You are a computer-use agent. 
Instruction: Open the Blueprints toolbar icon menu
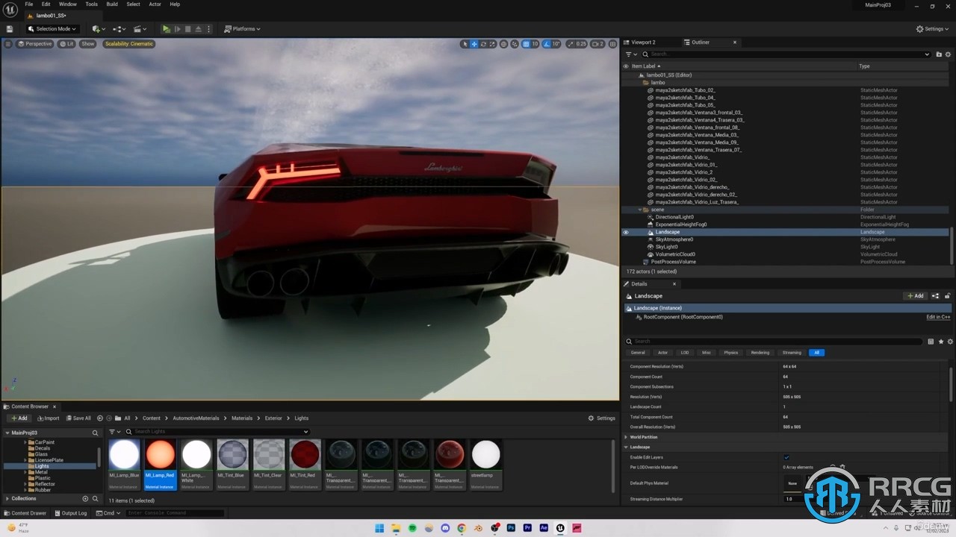point(119,29)
